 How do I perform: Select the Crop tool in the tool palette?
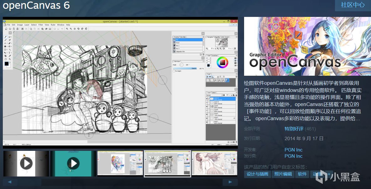point(5,56)
